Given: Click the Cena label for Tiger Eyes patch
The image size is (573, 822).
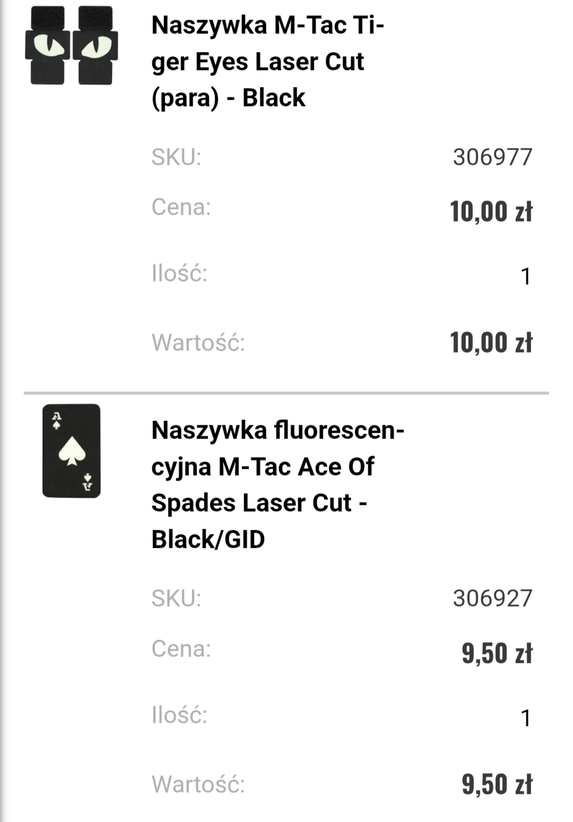Looking at the screenshot, I should point(181,207).
